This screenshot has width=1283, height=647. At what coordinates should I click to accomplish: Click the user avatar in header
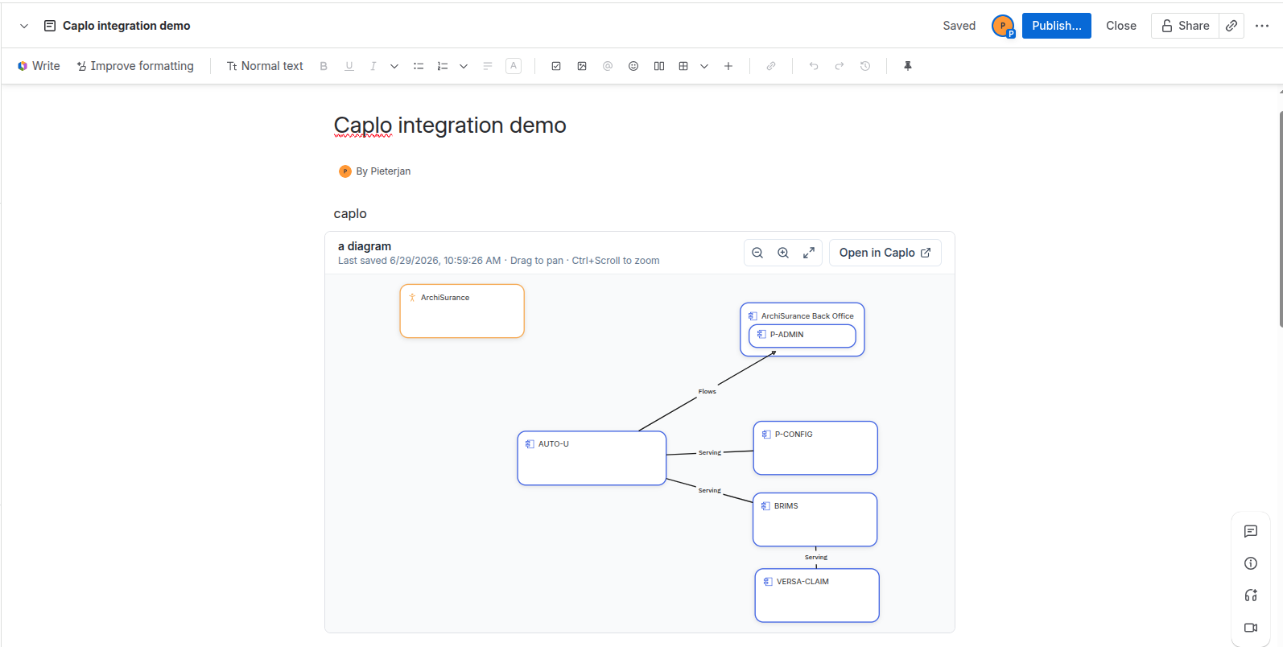pos(1003,26)
